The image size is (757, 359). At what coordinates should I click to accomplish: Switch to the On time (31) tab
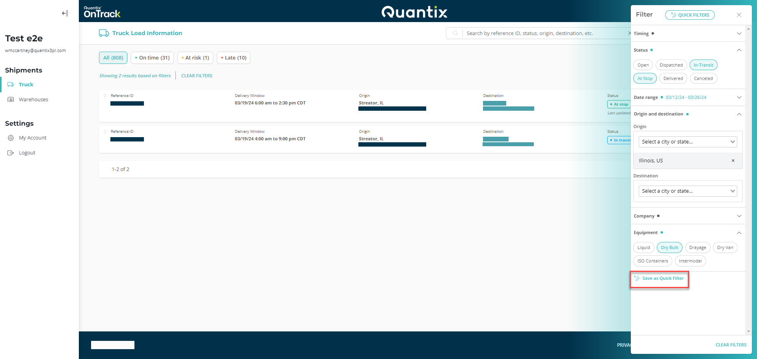(x=152, y=58)
